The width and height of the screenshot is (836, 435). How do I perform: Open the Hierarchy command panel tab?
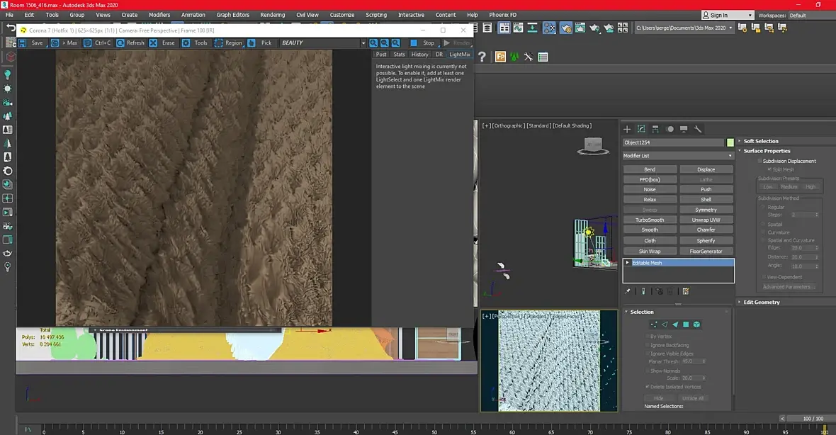tap(655, 129)
